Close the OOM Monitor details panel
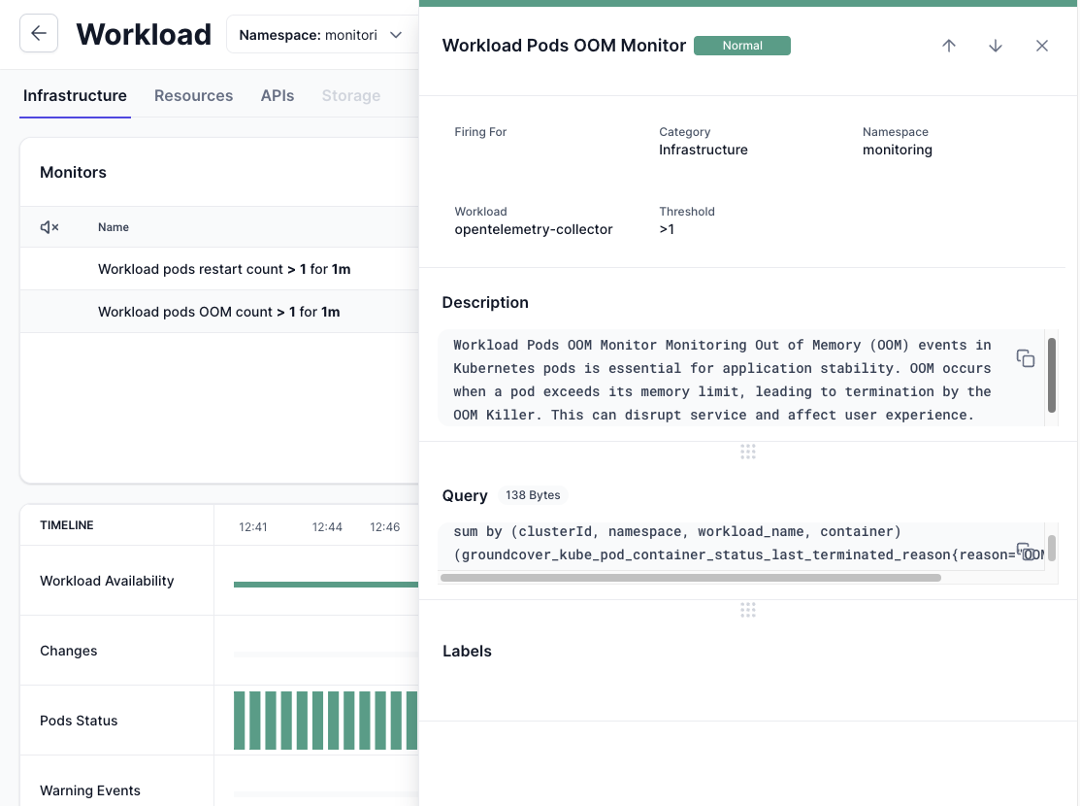Image resolution: width=1080 pixels, height=806 pixels. click(1042, 46)
